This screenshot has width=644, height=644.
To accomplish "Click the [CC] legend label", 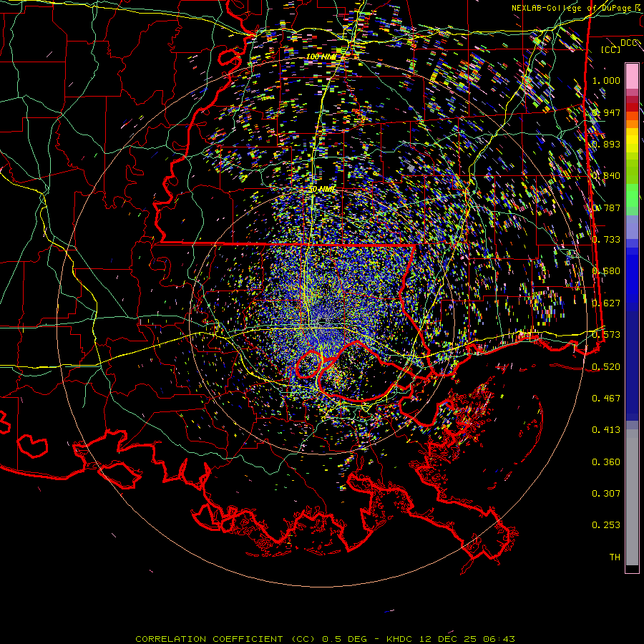I will point(611,49).
